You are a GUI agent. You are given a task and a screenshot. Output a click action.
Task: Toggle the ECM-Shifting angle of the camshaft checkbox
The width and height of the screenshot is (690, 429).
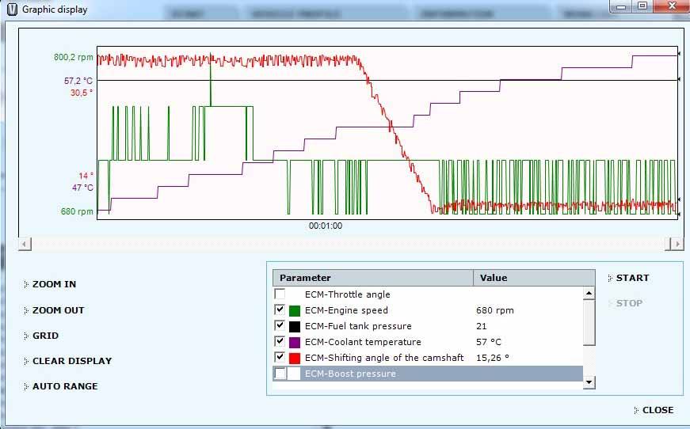pos(280,358)
